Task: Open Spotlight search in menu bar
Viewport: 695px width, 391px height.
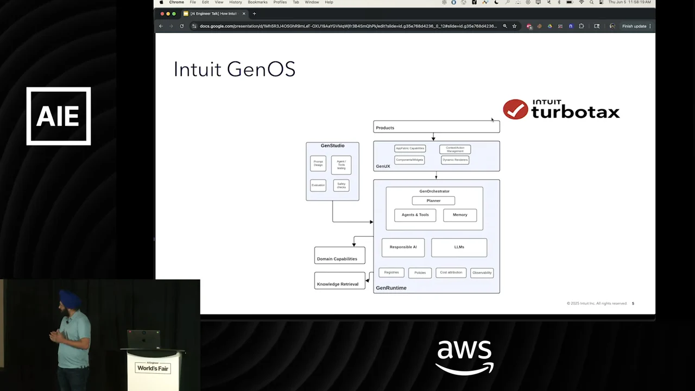Action: (592, 2)
